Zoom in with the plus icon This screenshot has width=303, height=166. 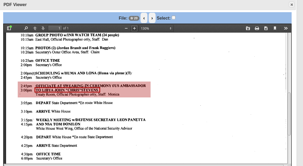(x=134, y=28)
